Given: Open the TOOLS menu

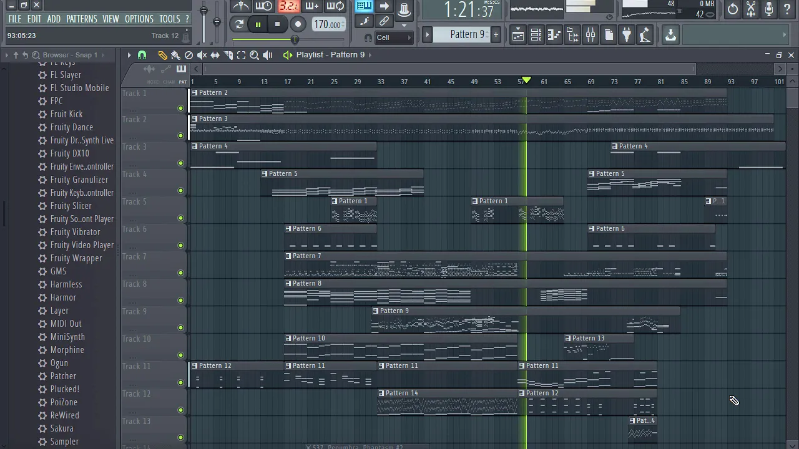Looking at the screenshot, I should [x=169, y=19].
